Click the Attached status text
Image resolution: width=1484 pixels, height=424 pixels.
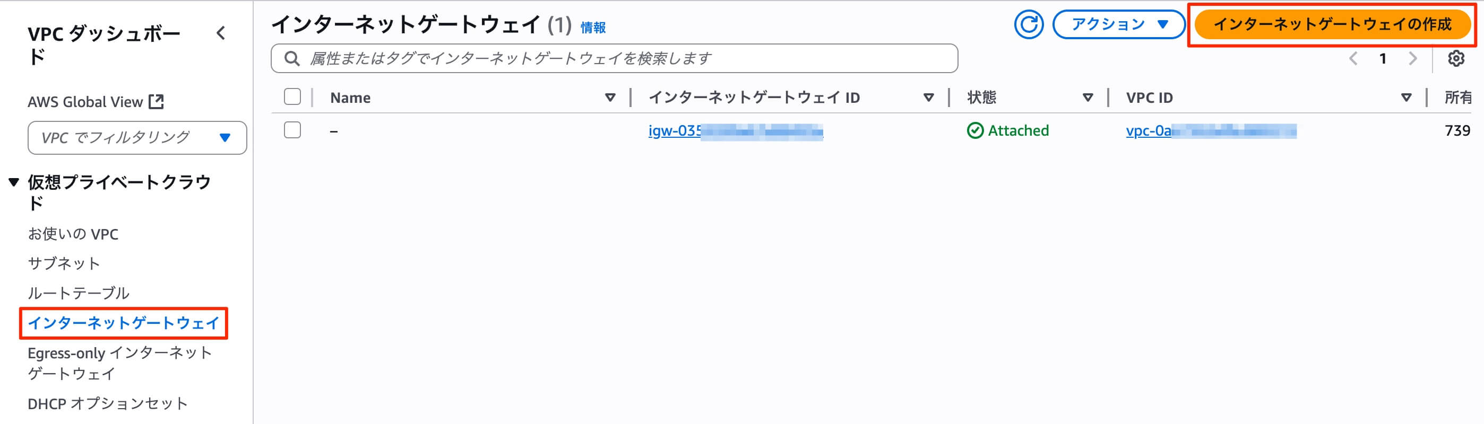pos(1018,130)
